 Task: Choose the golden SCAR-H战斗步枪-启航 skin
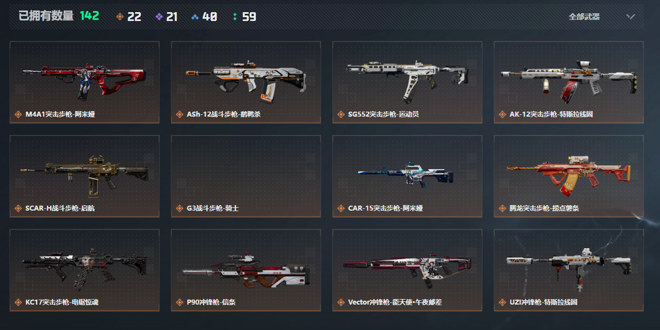tap(84, 176)
